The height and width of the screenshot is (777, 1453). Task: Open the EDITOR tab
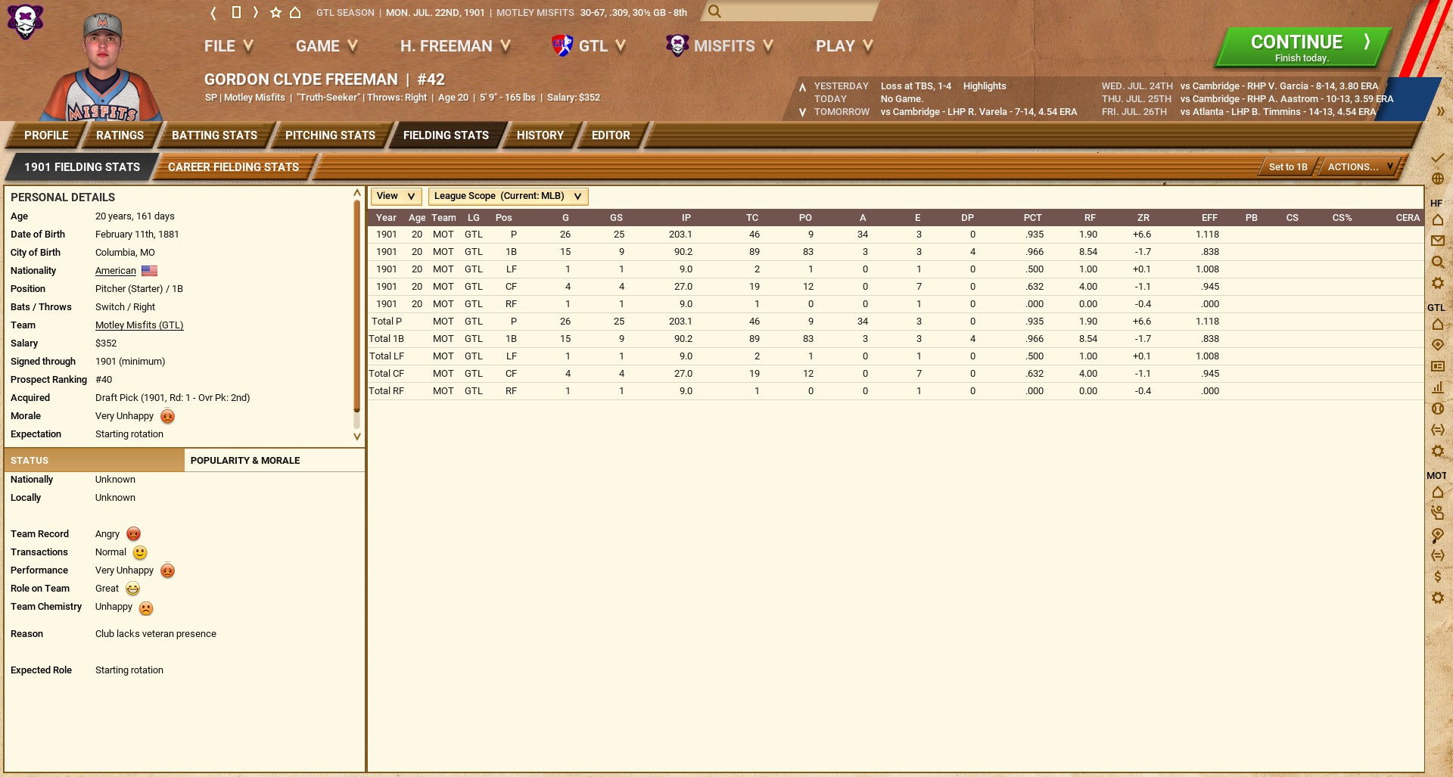(x=611, y=135)
